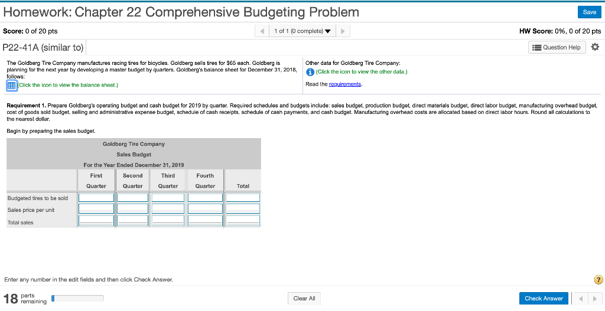605x311 pixels.
Task: Open the requirements link
Action: (345, 84)
